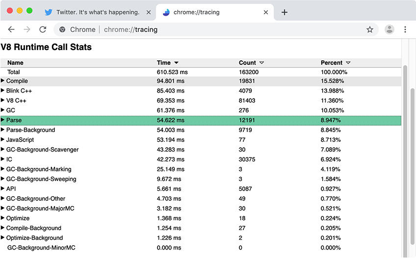Expand the Compile row
The image size is (416, 258).
coord(3,81)
